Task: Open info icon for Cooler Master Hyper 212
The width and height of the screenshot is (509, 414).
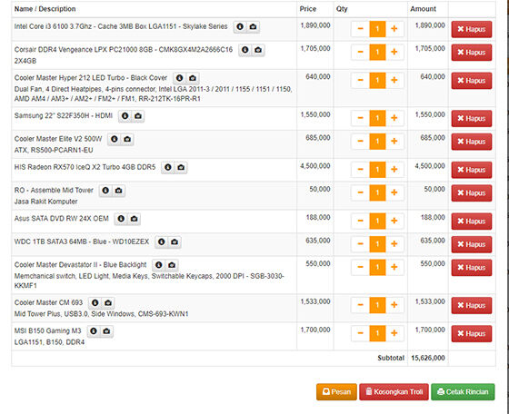Action: pyautogui.click(x=180, y=78)
